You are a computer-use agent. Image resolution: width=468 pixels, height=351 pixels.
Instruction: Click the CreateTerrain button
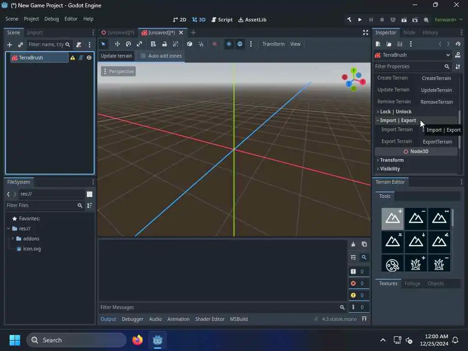tap(436, 78)
